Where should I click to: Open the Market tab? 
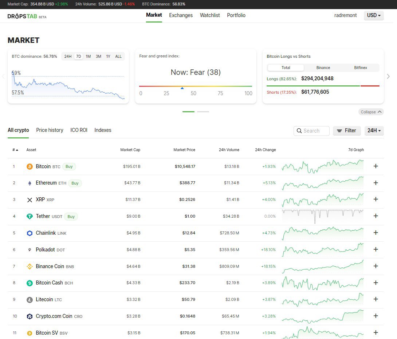(x=154, y=15)
